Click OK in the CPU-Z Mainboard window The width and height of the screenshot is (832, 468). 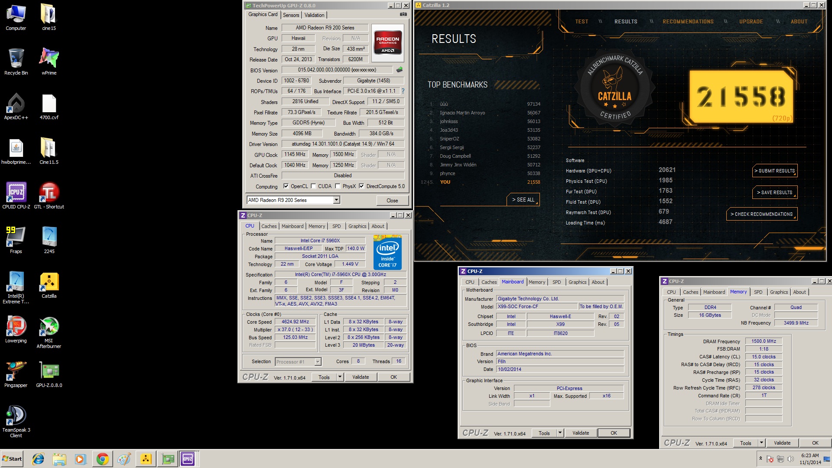pyautogui.click(x=614, y=433)
